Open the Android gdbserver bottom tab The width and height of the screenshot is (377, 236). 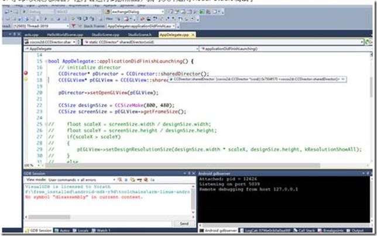tap(218, 230)
